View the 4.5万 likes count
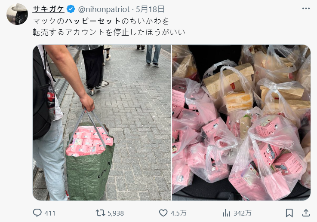317x222 pixels. (x=179, y=213)
